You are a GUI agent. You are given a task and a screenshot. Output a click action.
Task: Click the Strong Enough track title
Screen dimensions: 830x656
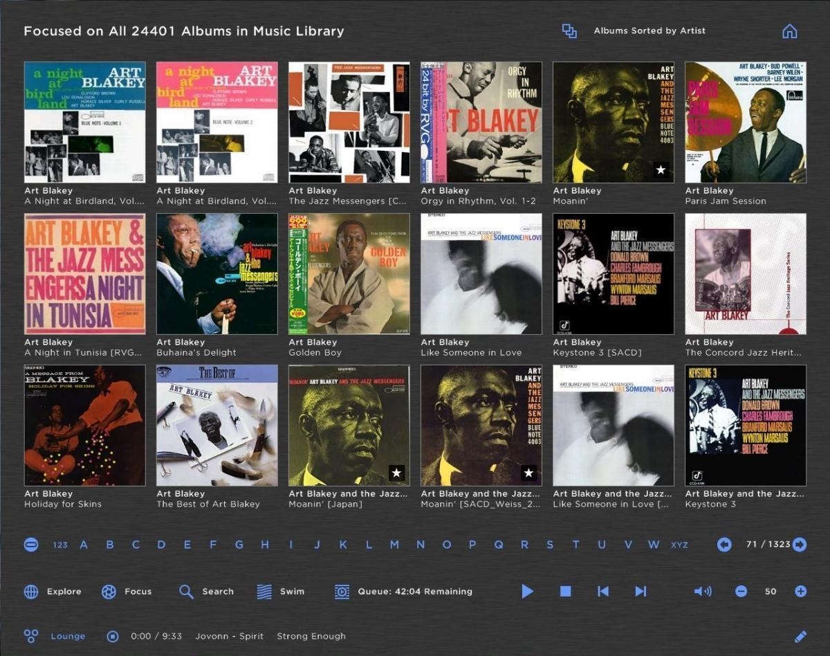[x=311, y=636]
